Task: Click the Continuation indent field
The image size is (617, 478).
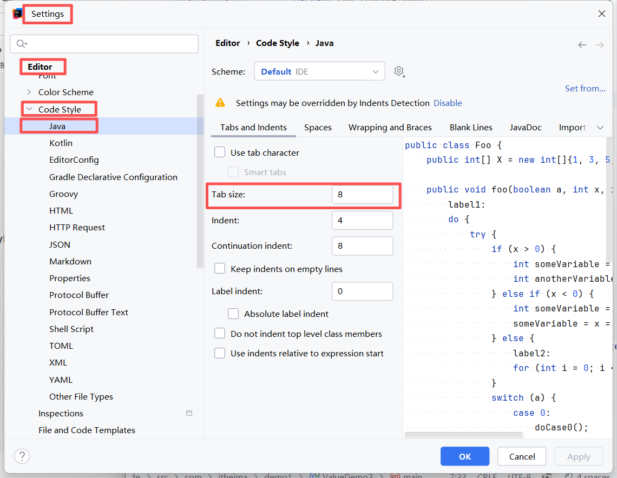Action: point(363,245)
